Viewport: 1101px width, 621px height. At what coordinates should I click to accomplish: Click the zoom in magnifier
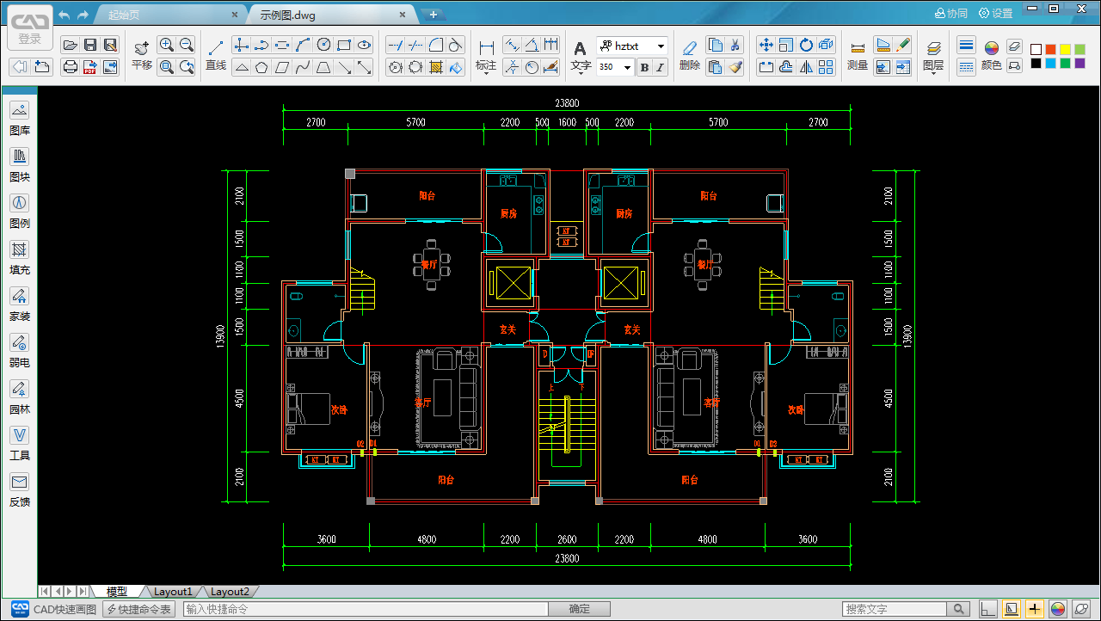166,45
